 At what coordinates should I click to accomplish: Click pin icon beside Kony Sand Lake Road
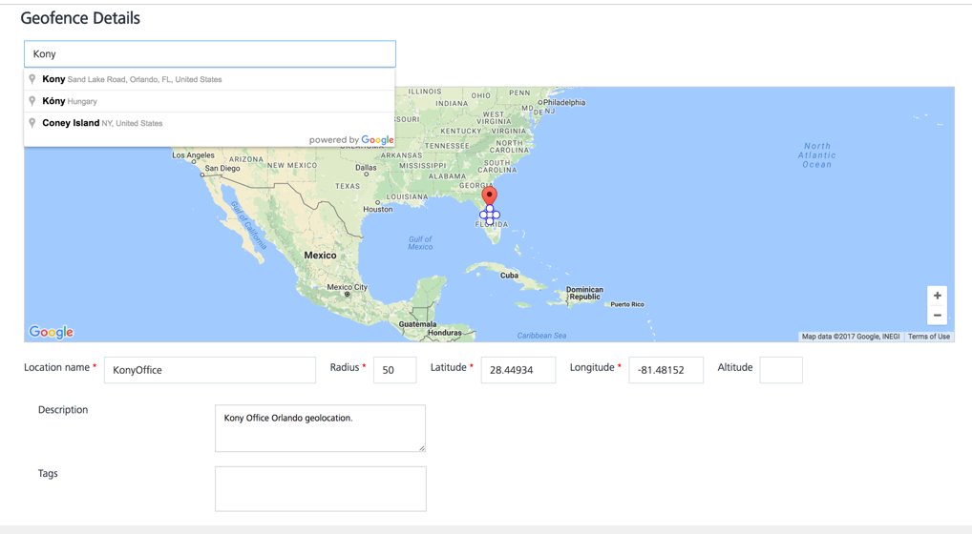click(32, 79)
